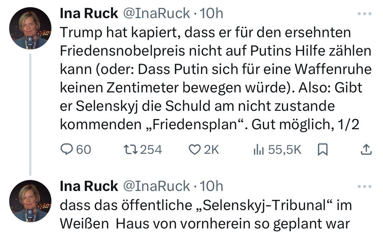
Task: Open the more options menu on the "Selenskyj-Tribunal" tweet
Action: (x=364, y=187)
